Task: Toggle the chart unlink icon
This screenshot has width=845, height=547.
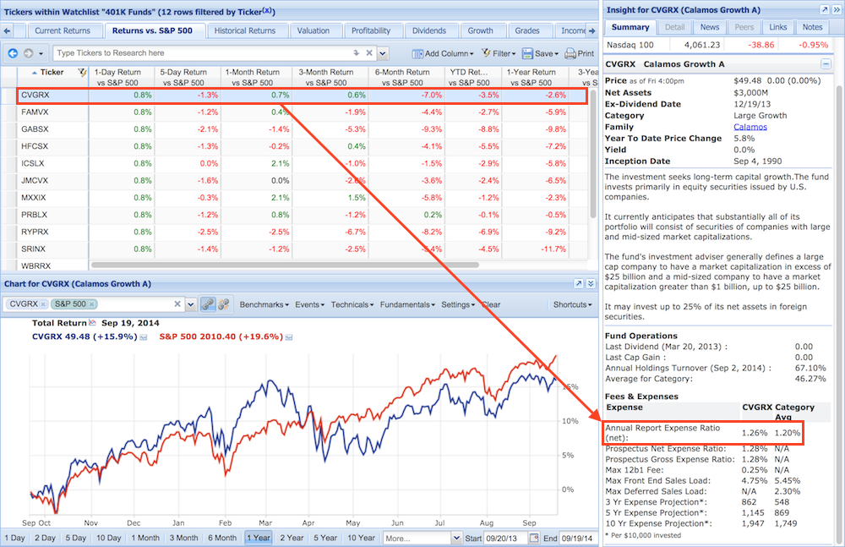Action: pyautogui.click(x=224, y=305)
